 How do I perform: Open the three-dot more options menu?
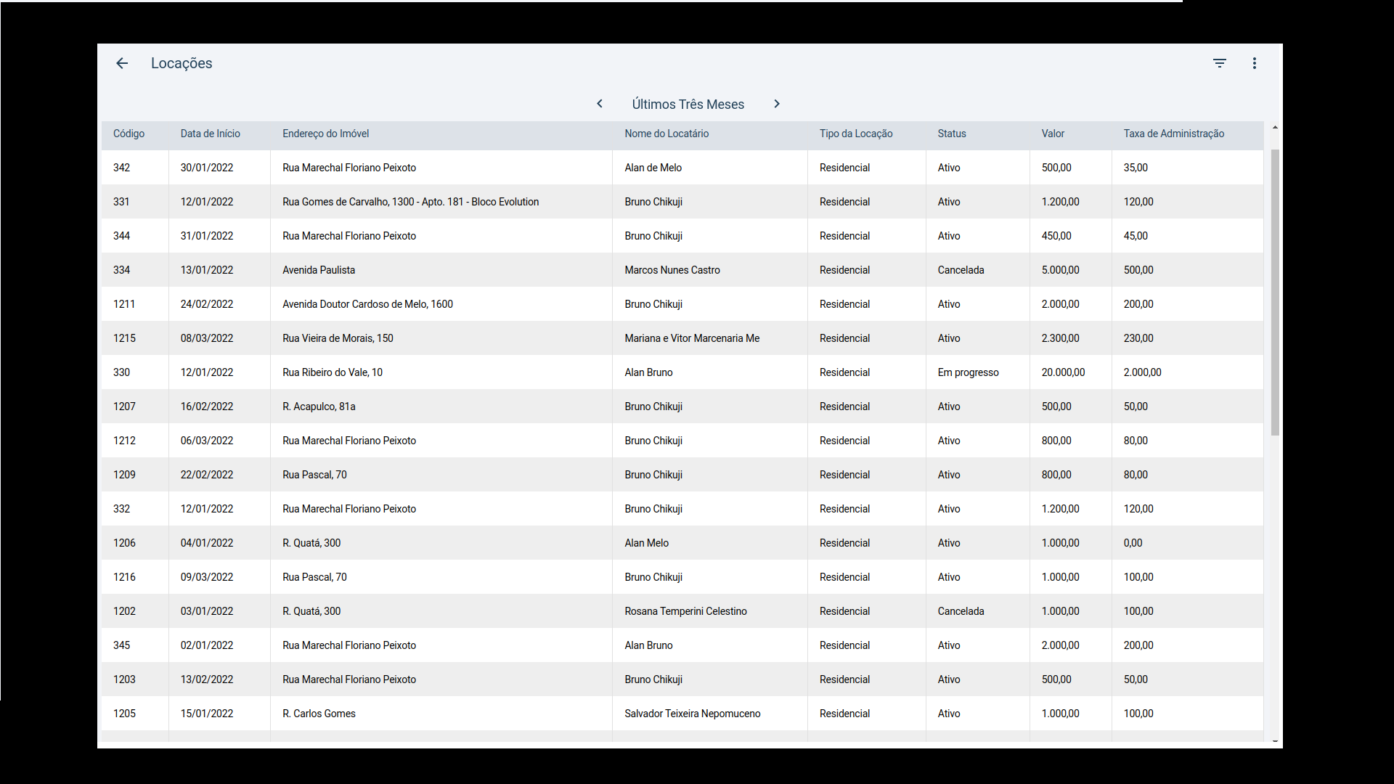click(1255, 63)
